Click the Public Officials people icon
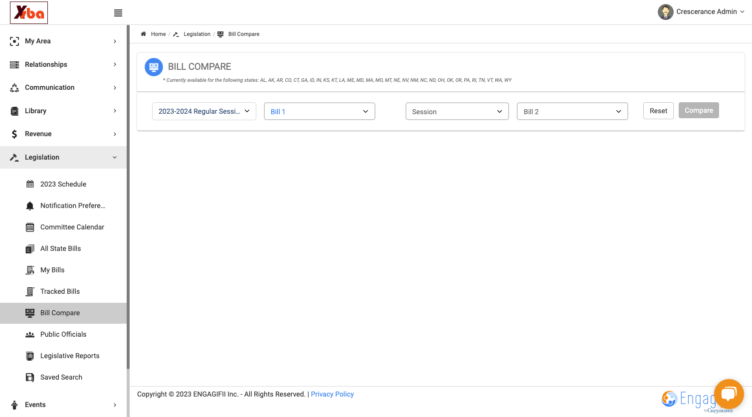The height and width of the screenshot is (417, 752). 30,335
